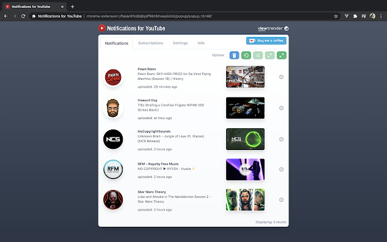Click the Pawn Stars channel name

(x=146, y=69)
